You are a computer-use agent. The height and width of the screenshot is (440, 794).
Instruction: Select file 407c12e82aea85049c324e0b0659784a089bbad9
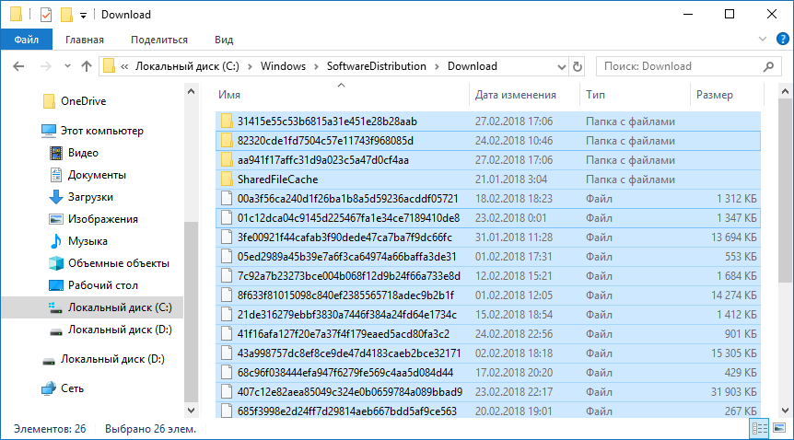487,392
